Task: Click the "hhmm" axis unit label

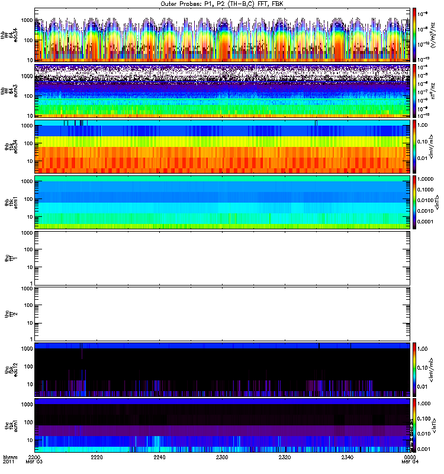Action: [10, 457]
